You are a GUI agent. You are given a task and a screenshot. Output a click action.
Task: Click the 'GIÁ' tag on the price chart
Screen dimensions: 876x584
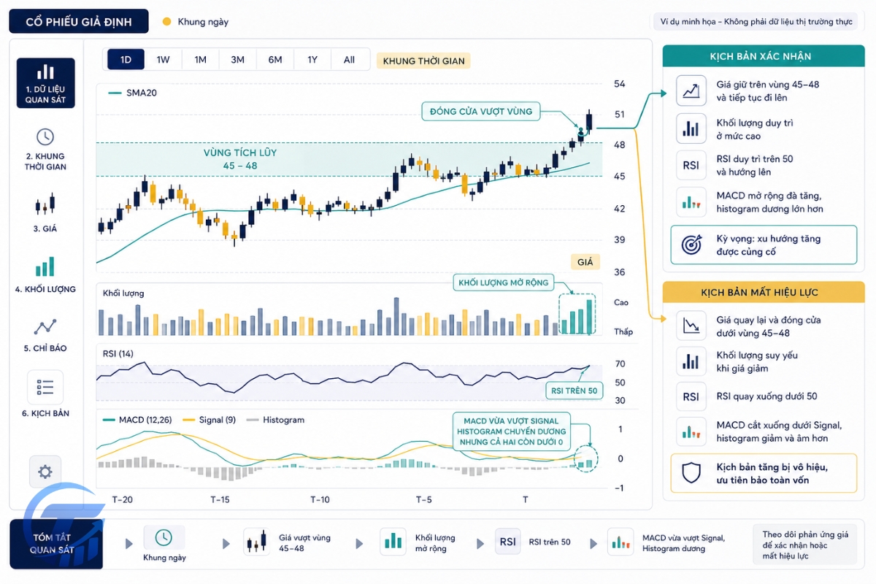click(585, 262)
